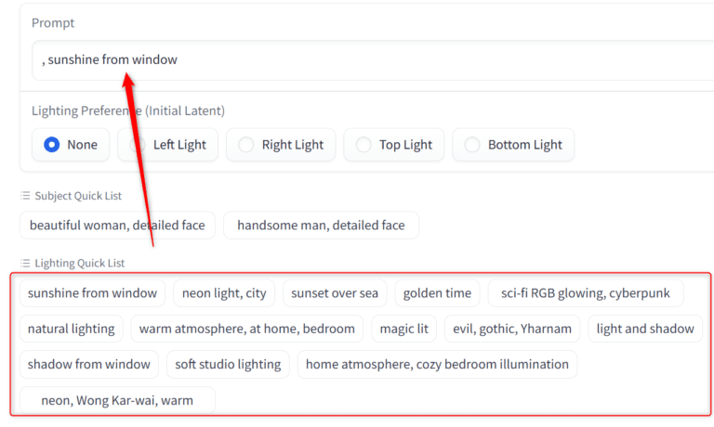The height and width of the screenshot is (427, 714).
Task: Choose 'sunshine from window' lighting preset
Action: [92, 293]
